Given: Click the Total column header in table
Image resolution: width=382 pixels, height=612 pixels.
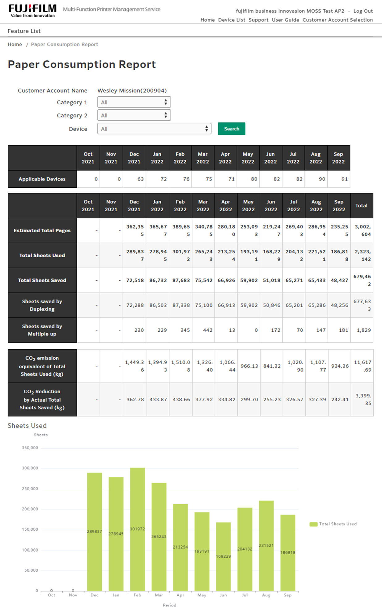Looking at the screenshot, I should pos(361,206).
